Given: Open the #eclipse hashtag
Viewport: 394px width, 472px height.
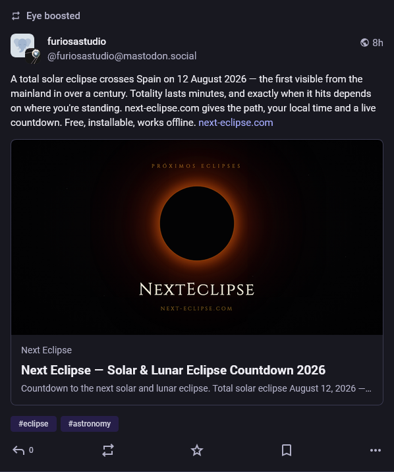Looking at the screenshot, I should click(x=34, y=424).
